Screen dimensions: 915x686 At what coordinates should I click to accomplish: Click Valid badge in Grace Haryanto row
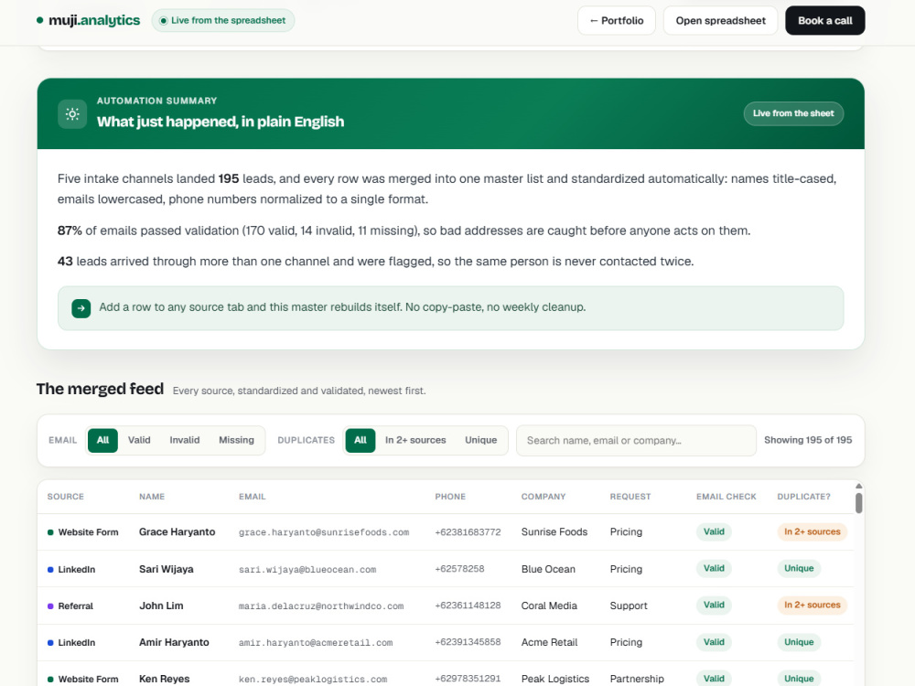(x=714, y=532)
